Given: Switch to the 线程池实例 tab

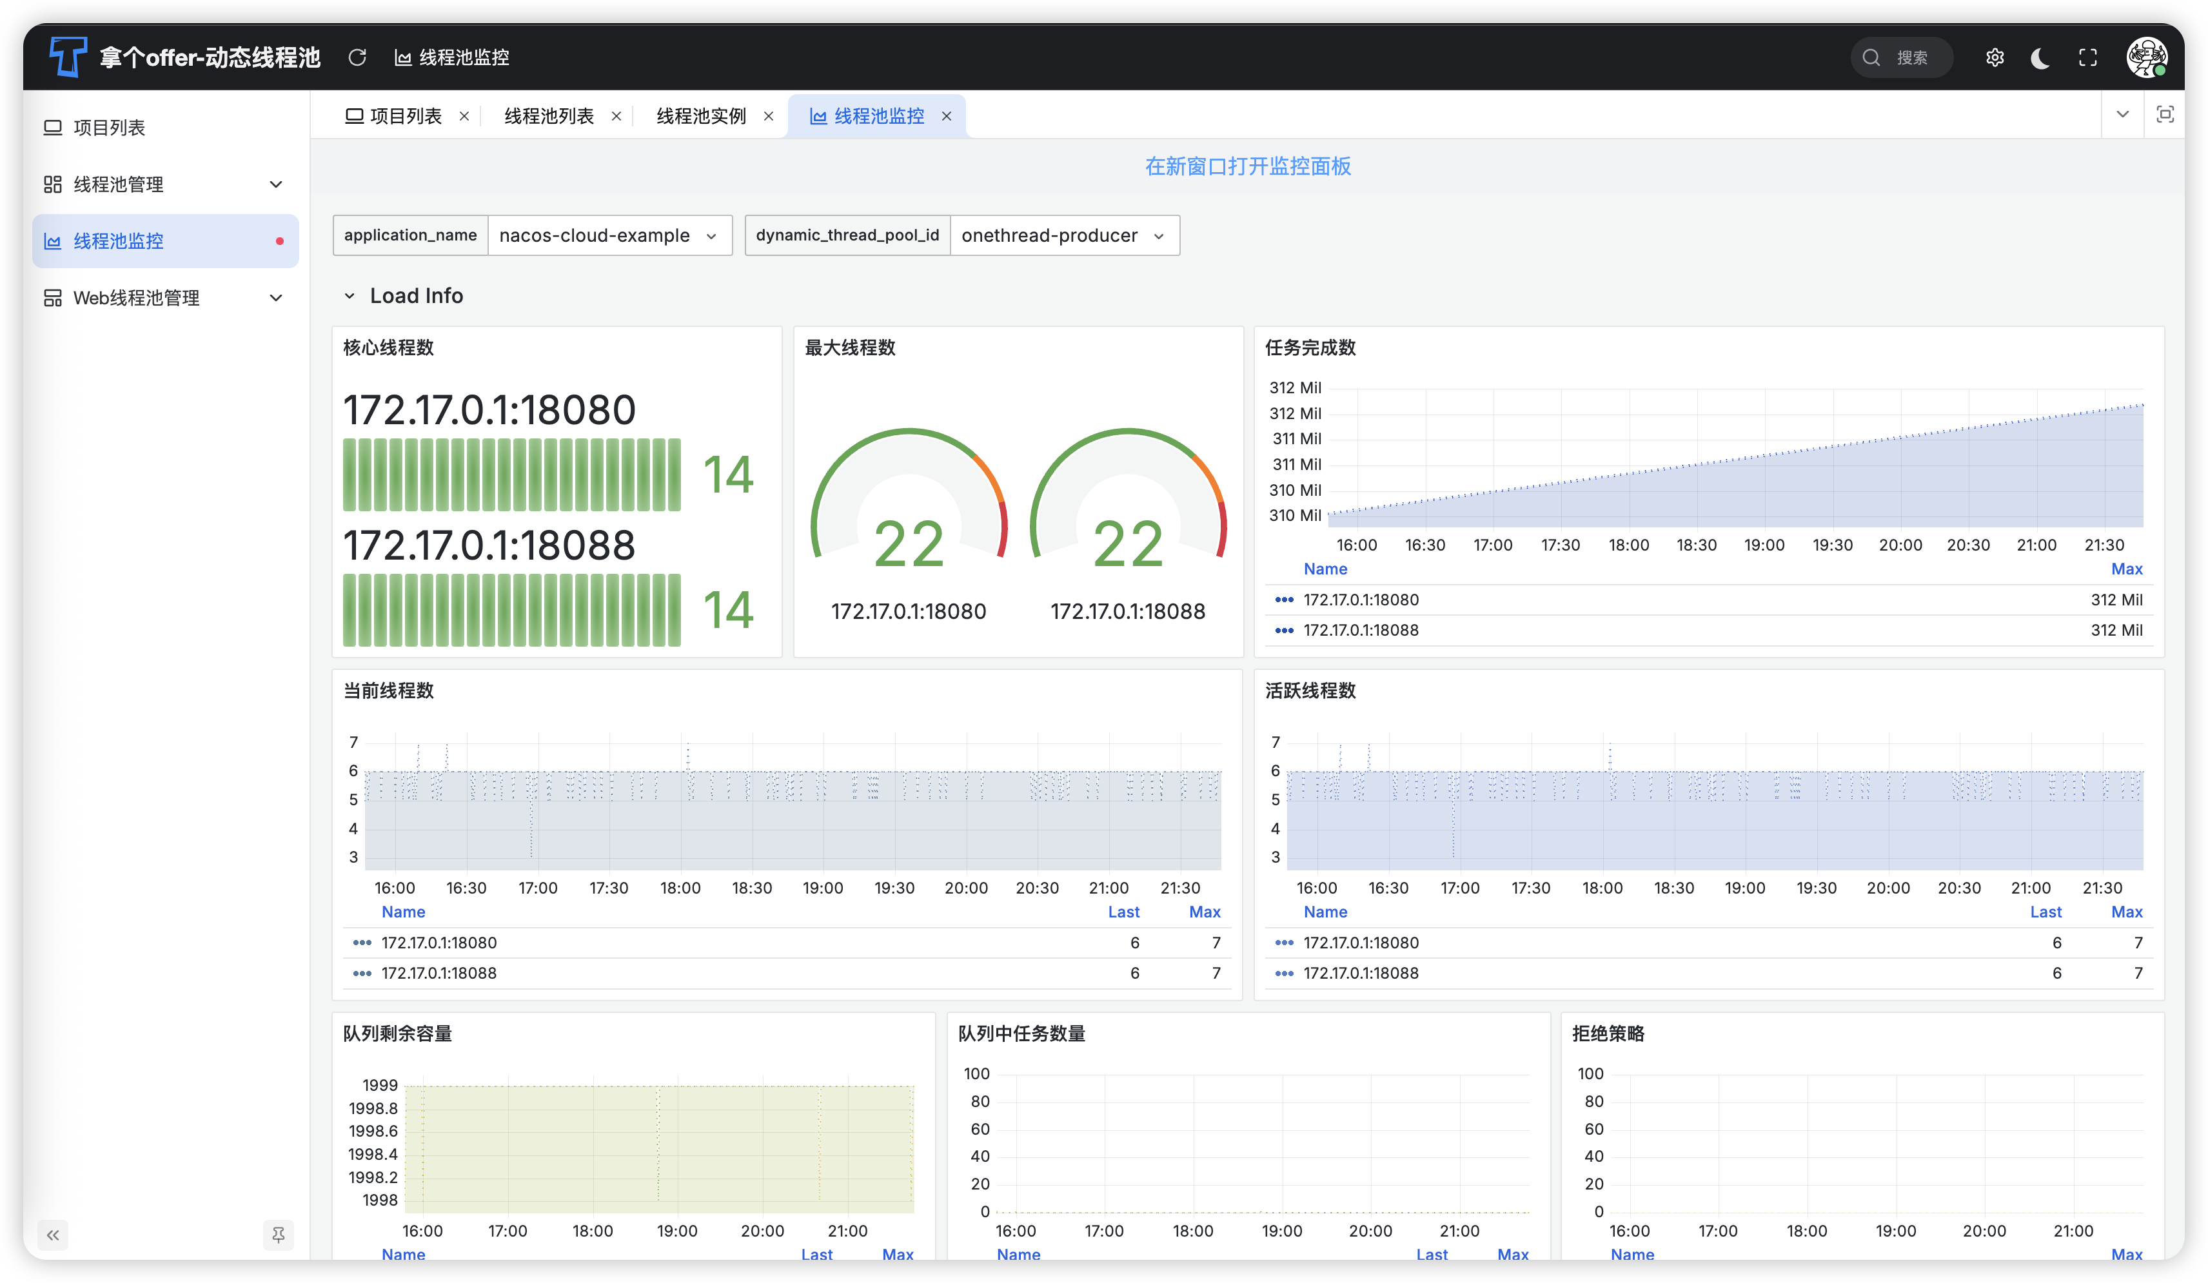Looking at the screenshot, I should click(701, 117).
